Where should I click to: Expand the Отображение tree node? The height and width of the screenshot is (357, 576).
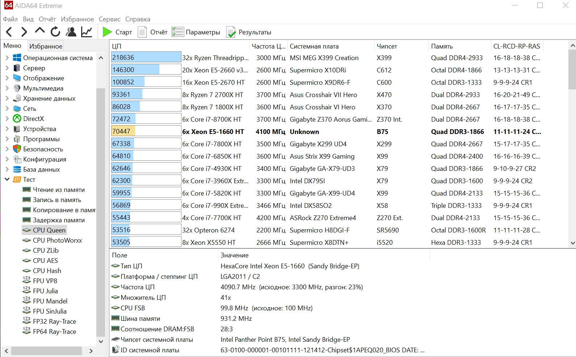point(7,78)
